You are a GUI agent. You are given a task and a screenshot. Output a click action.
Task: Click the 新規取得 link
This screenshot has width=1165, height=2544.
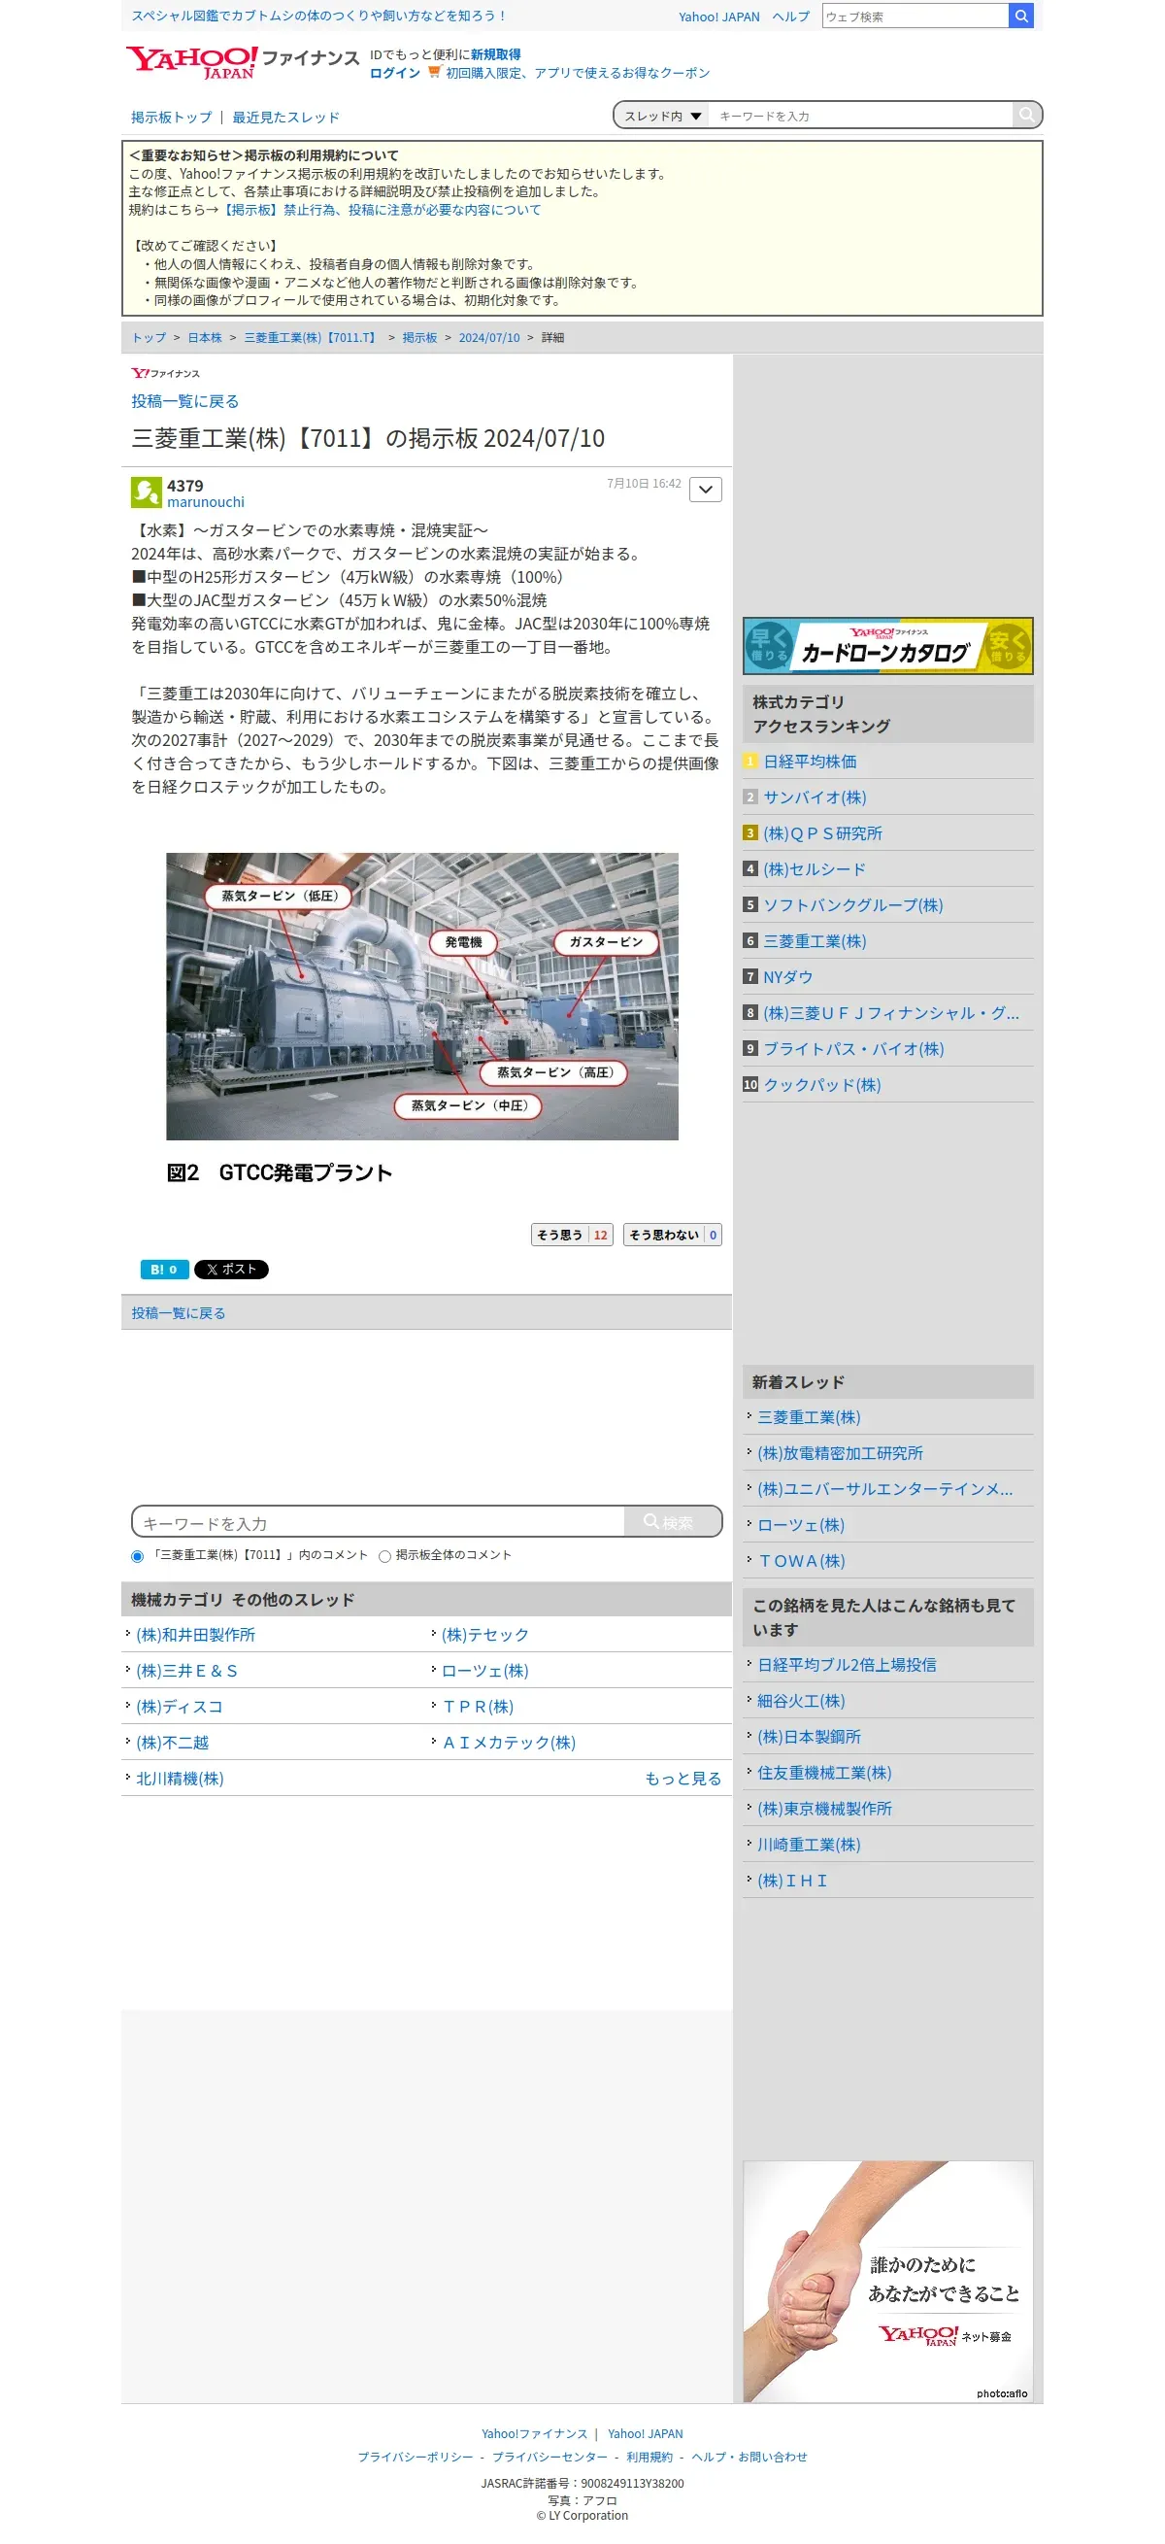pos(496,54)
